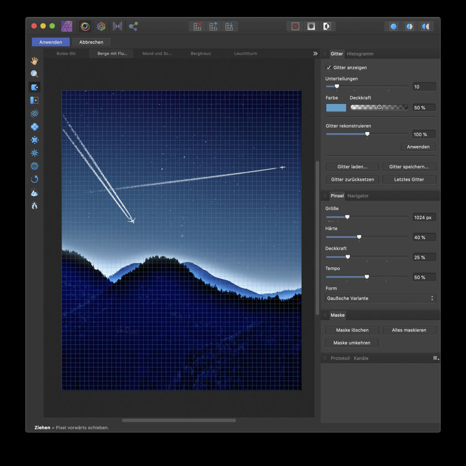Open the Gitter panel tab
466x466 pixels.
337,54
